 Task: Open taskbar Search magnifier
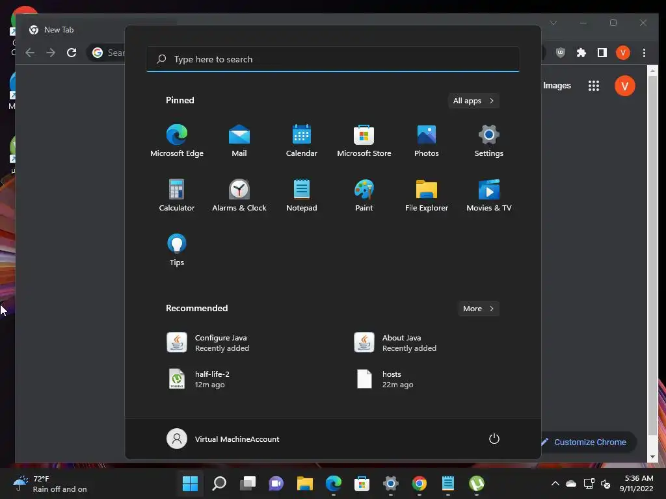219,483
